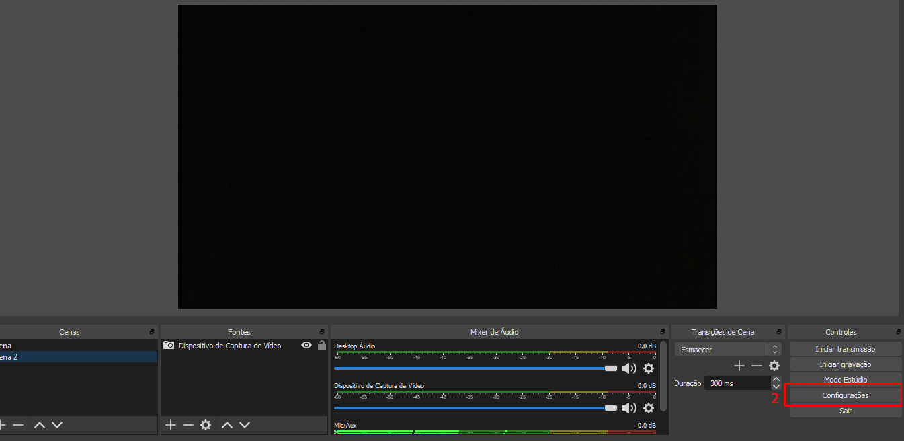Click the video preview canvas
The image size is (904, 441).
click(448, 157)
